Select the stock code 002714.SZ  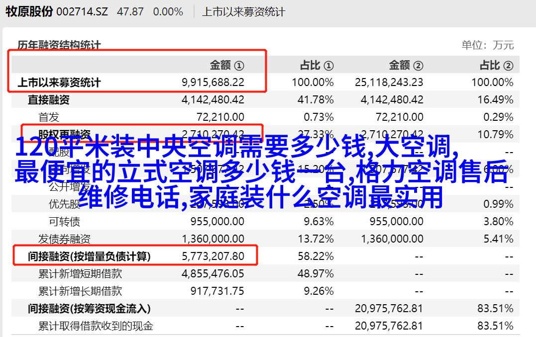(x=82, y=12)
